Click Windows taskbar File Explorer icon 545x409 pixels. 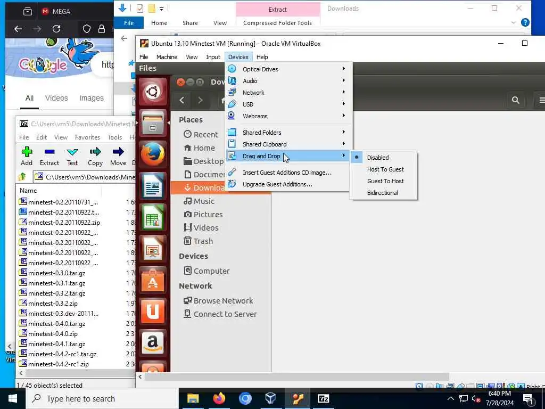click(193, 398)
